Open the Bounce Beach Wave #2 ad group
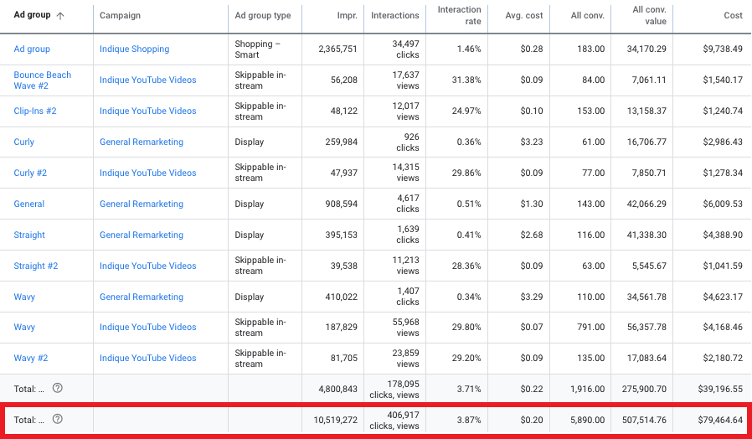 (x=43, y=80)
